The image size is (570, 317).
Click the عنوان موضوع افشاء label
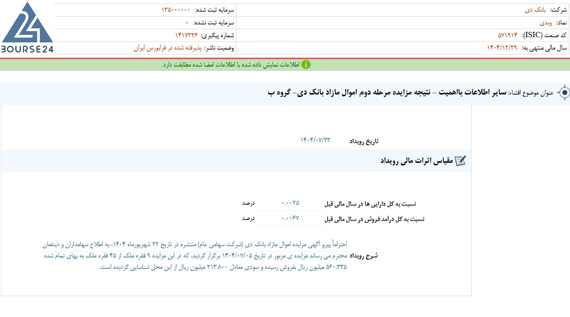[x=531, y=93]
